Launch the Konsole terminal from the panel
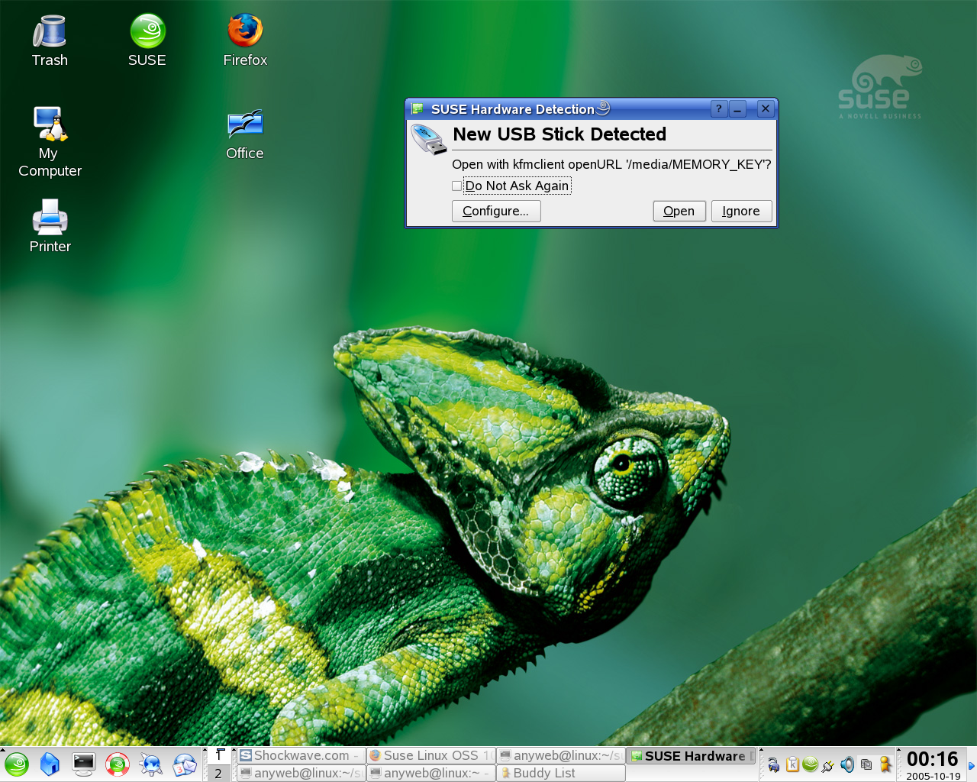This screenshot has width=977, height=782. tap(83, 764)
